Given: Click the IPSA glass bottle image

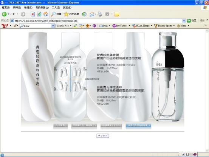Looking at the screenshot, I should pos(168,77).
